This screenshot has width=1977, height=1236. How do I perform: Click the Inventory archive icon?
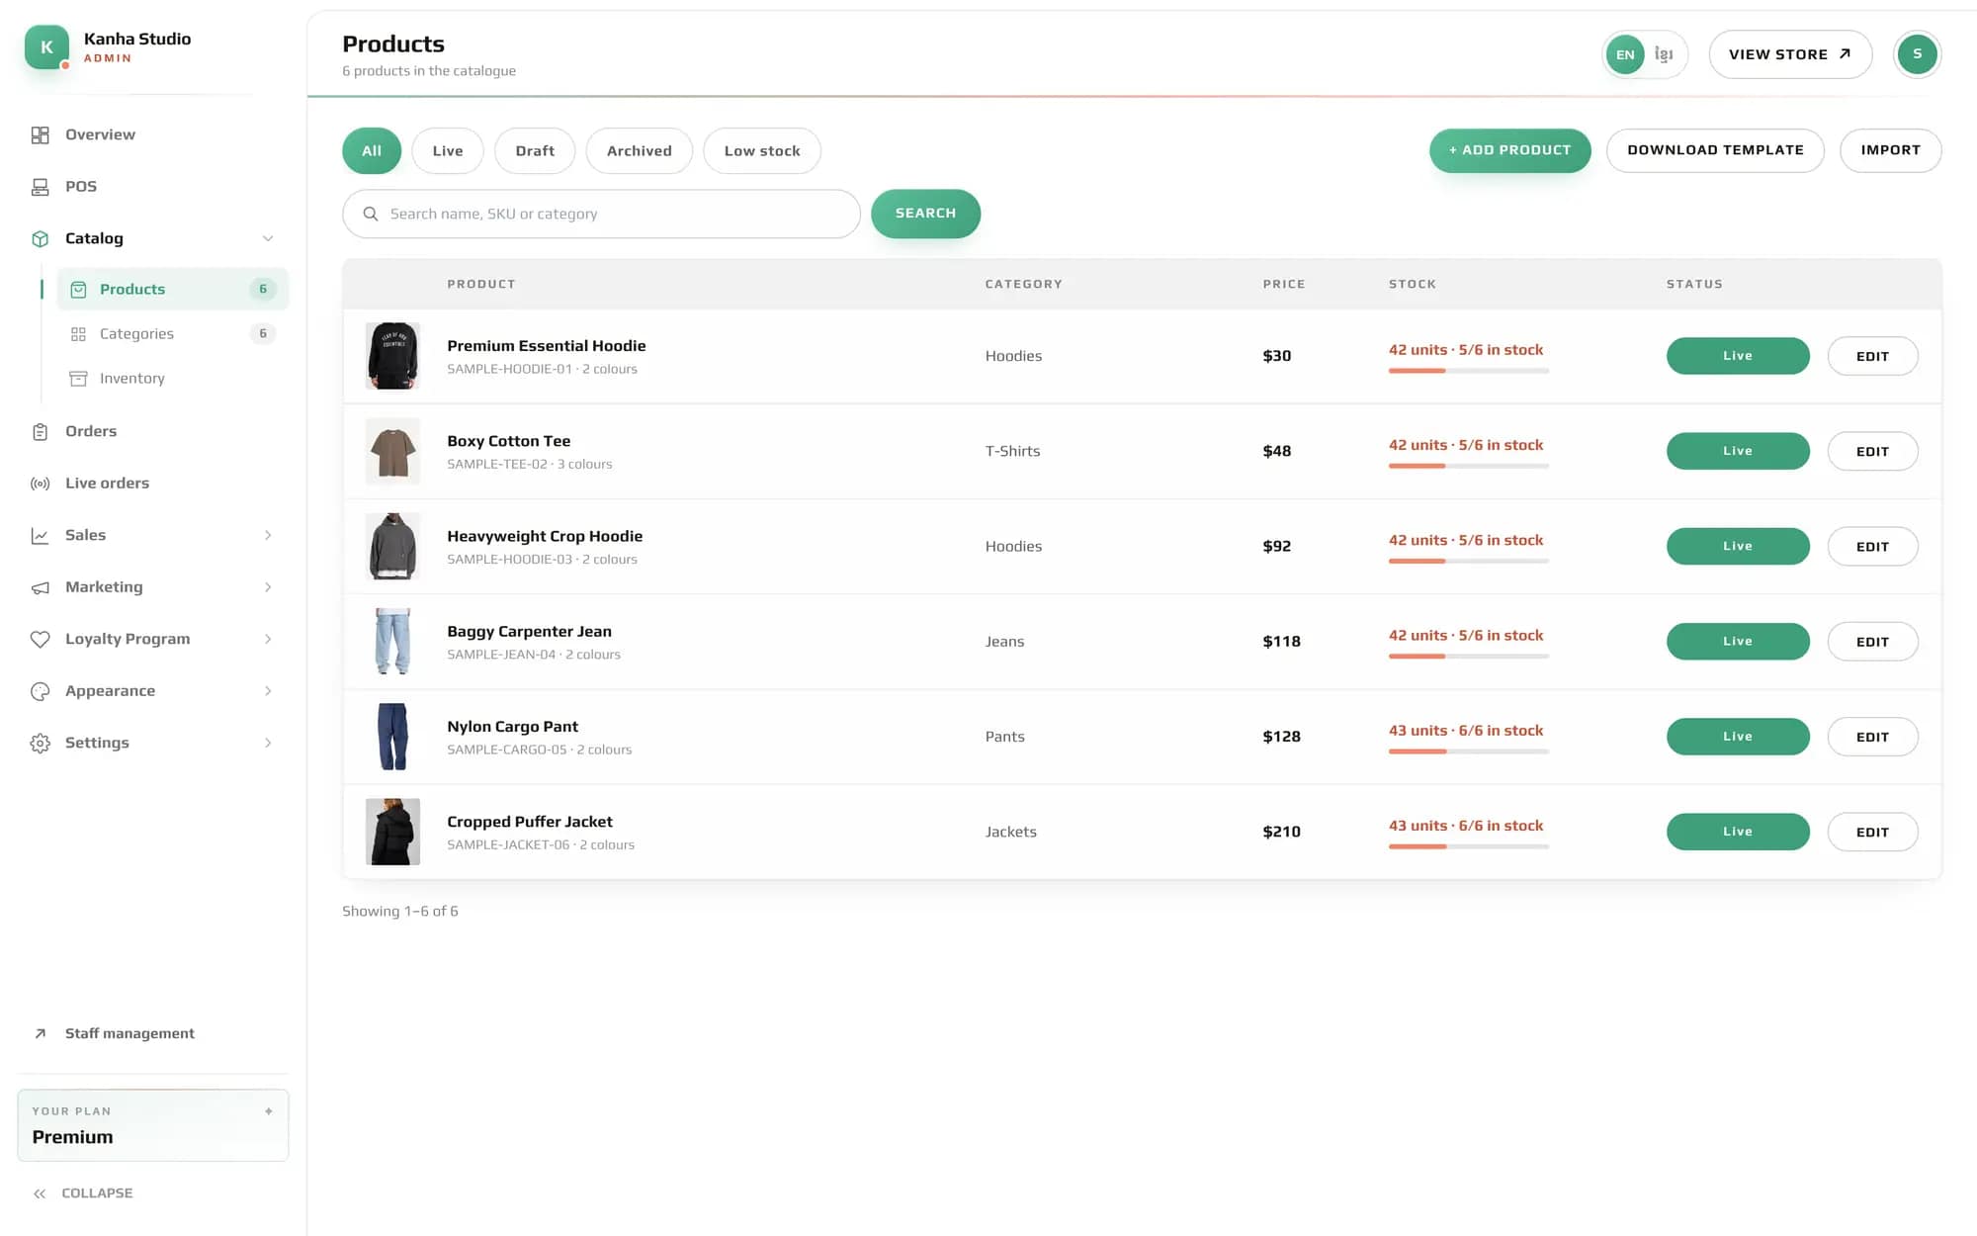78,379
